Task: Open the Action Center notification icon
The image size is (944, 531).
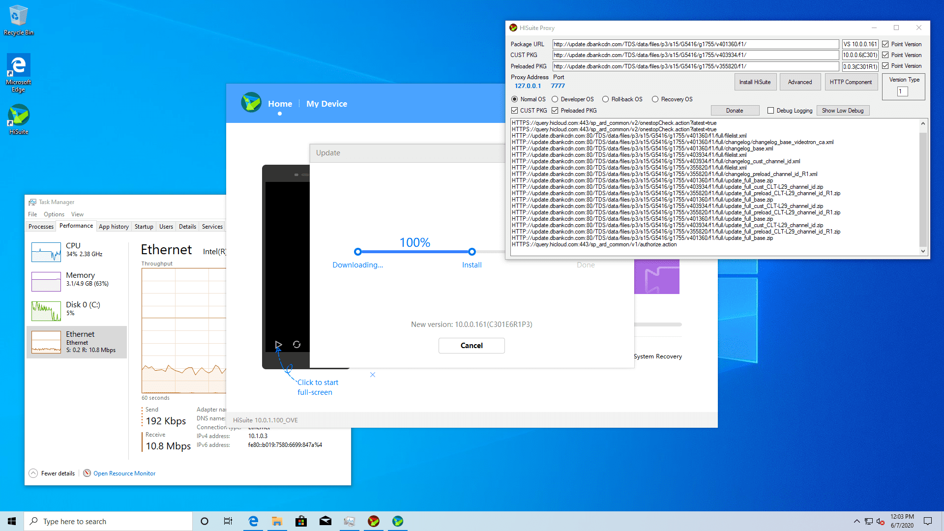Action: [928, 521]
